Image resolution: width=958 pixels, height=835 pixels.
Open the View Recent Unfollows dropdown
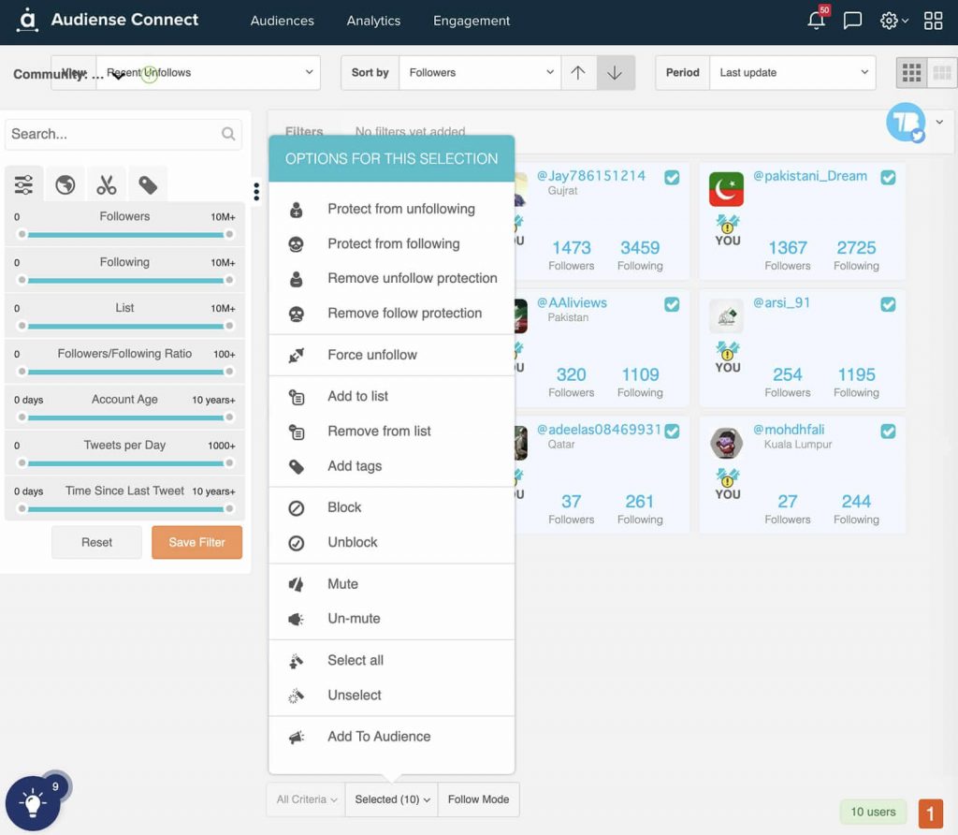coord(208,73)
